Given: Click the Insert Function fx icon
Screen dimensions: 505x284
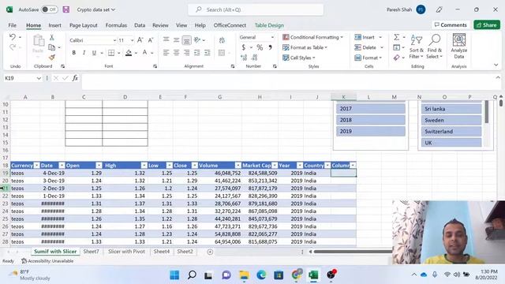Looking at the screenshot, I should coord(75,78).
